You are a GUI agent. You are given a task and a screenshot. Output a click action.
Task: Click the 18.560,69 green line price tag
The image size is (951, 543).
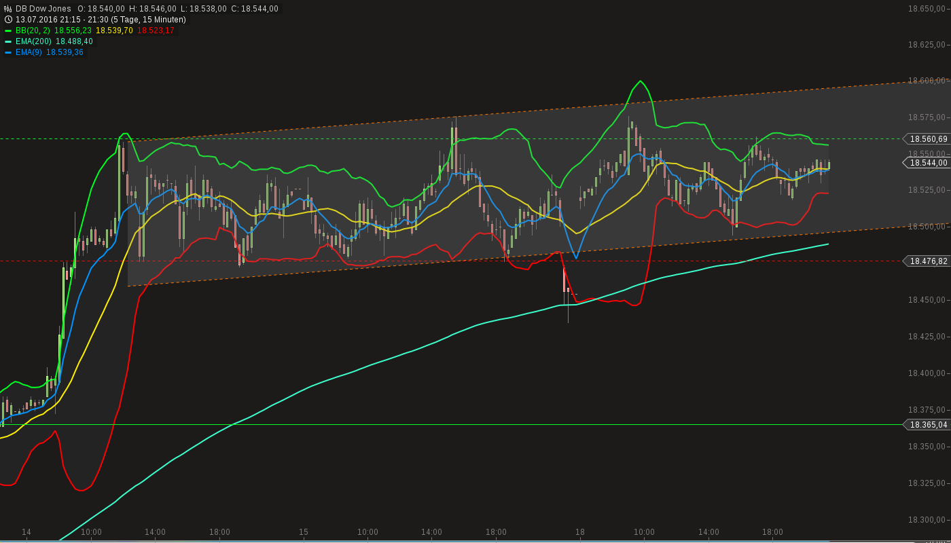[926, 138]
